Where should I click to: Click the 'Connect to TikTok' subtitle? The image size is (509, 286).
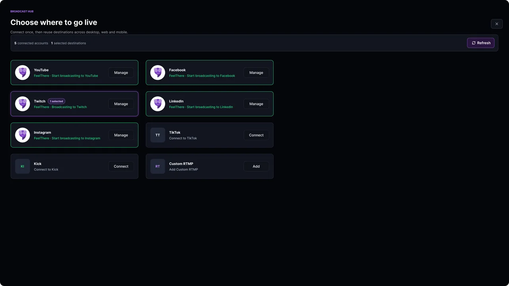(x=183, y=138)
